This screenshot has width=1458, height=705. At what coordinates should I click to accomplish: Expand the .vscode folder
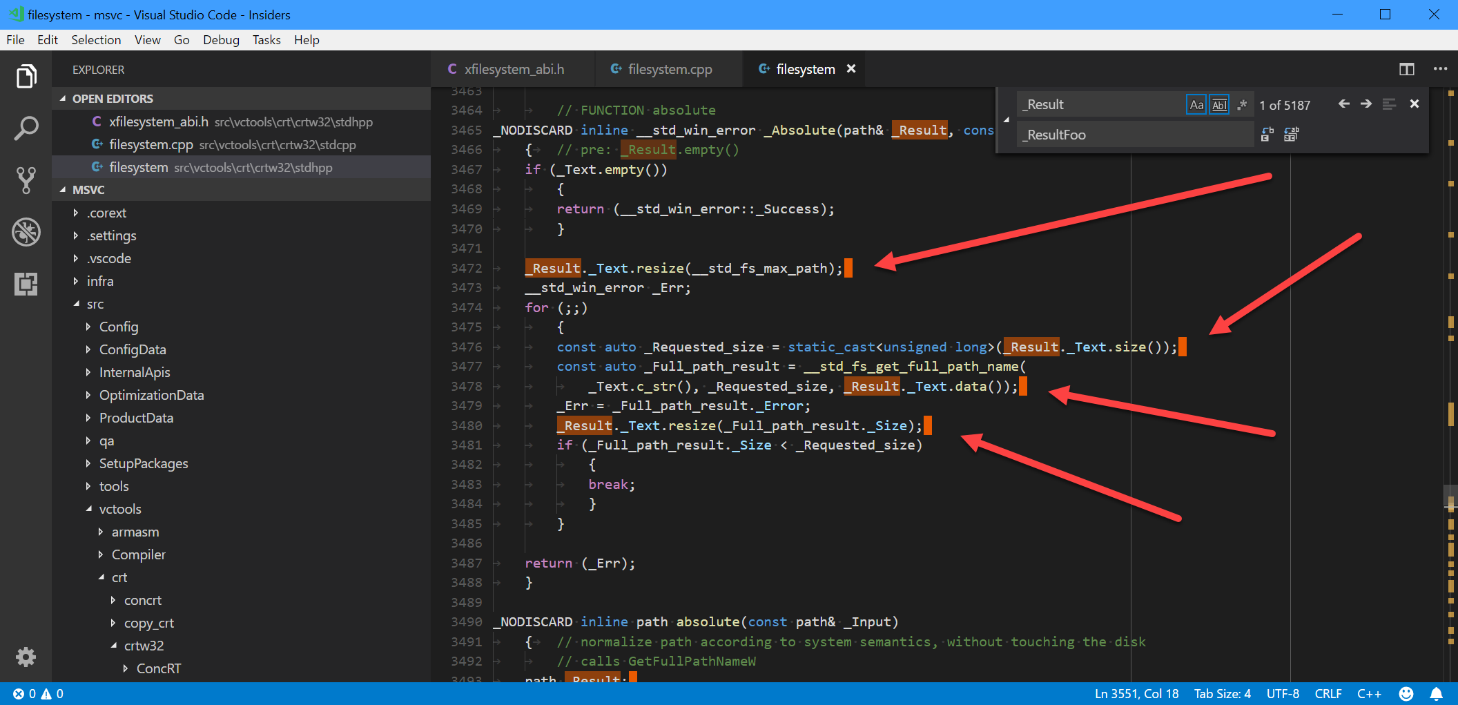[x=76, y=258]
